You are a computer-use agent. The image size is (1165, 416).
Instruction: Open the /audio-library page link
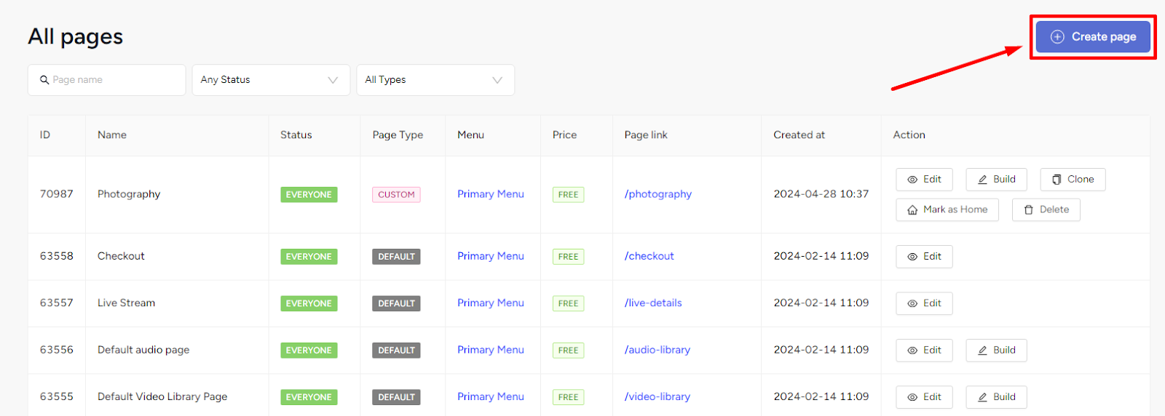click(657, 350)
